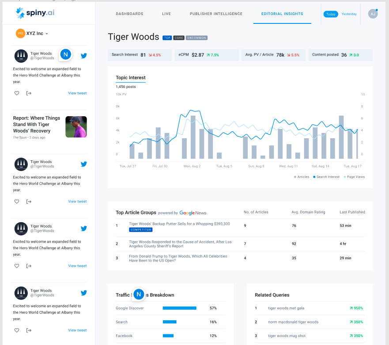Click the Google News logo
The width and height of the screenshot is (389, 345).
(193, 213)
